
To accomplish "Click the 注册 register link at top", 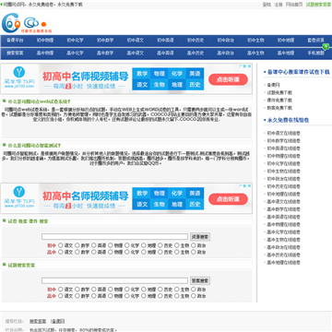I will [279, 5].
